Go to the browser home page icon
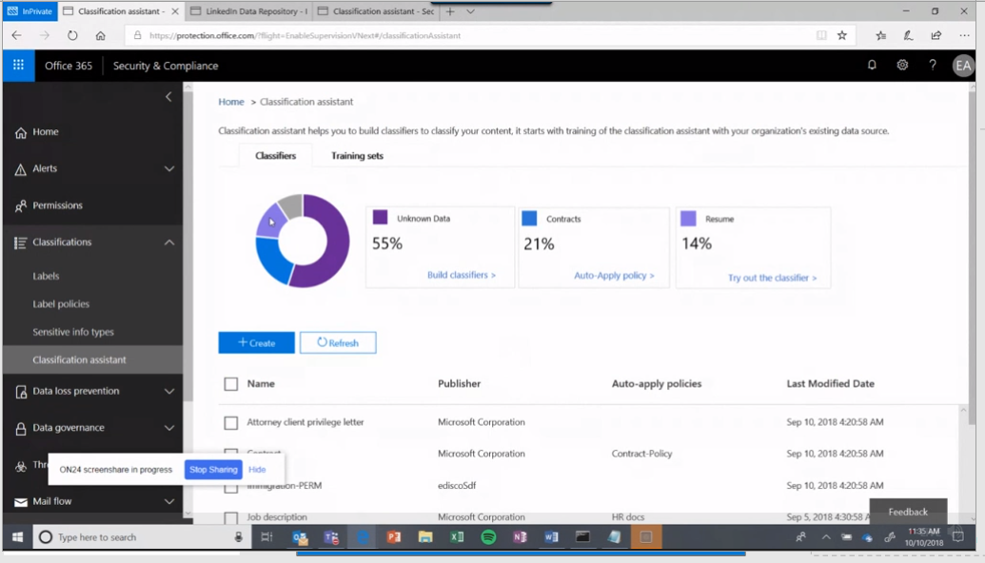This screenshot has height=563, width=985. pos(101,36)
